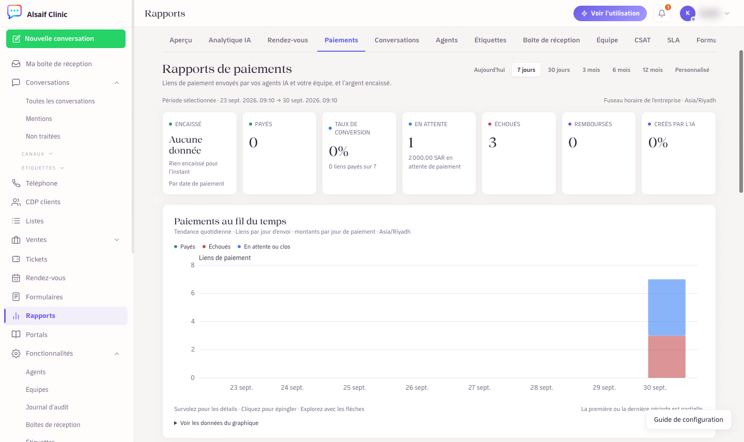
Task: Click the CDP clients people icon
Action: click(x=16, y=202)
